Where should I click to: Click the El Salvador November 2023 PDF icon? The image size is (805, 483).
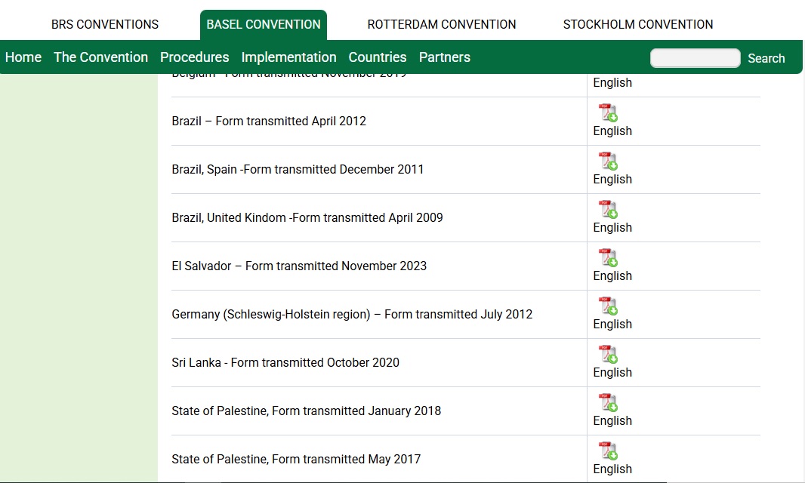coord(608,258)
